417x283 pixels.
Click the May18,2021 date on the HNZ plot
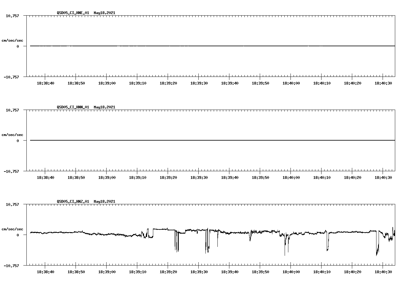(104, 202)
